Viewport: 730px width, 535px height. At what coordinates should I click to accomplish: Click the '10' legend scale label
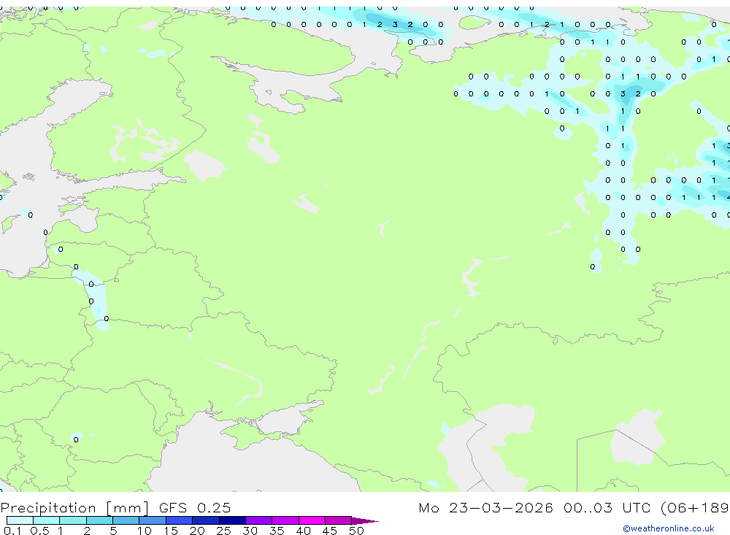(x=144, y=531)
